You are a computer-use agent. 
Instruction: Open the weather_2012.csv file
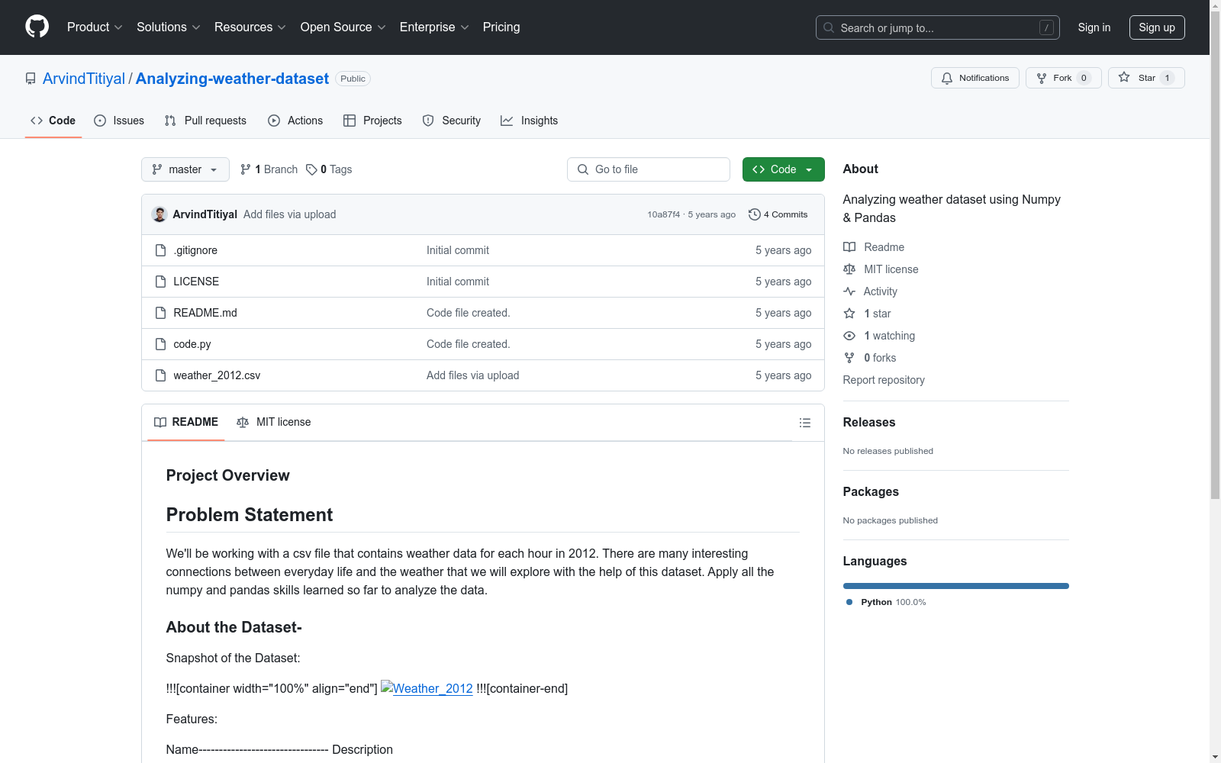217,375
